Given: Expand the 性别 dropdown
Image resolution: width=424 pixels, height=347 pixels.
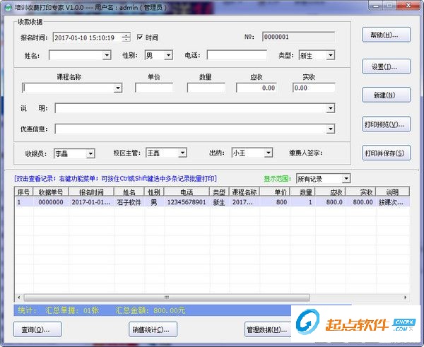Looking at the screenshot, I should point(168,55).
